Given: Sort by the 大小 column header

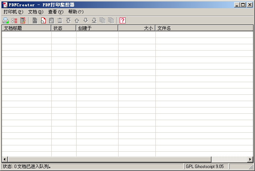Looking at the screenshot, I should coord(137,28).
